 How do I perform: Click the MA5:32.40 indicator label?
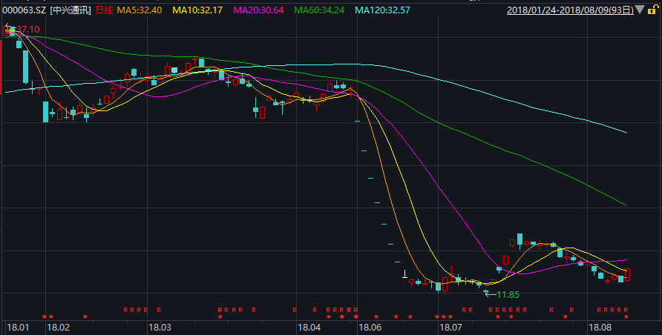click(140, 10)
